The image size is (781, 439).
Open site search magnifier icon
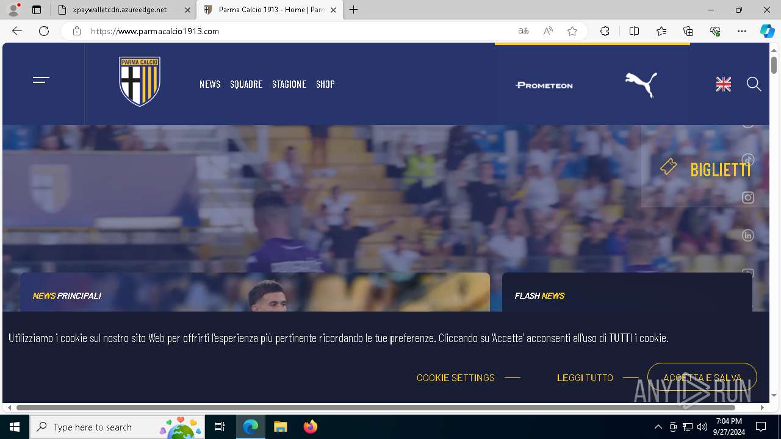click(x=754, y=84)
